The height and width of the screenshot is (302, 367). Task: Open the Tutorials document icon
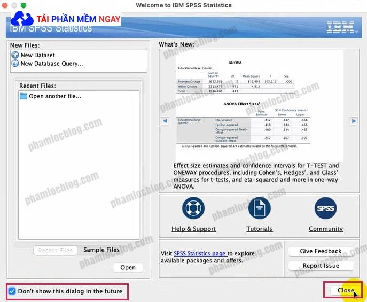coord(259,208)
